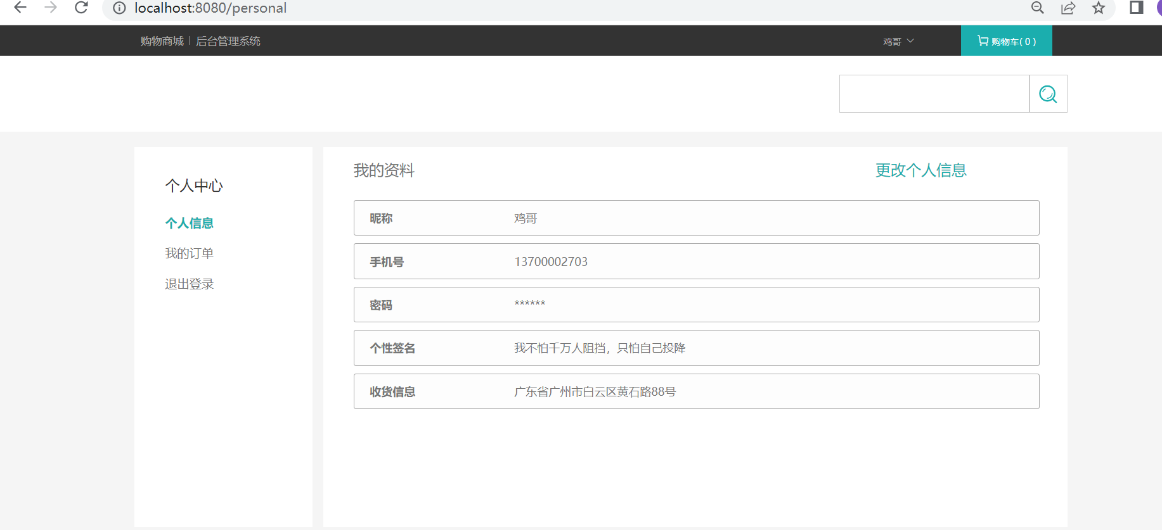1162x530 pixels.
Task: Bookmark this page with star icon
Action: (x=1099, y=8)
